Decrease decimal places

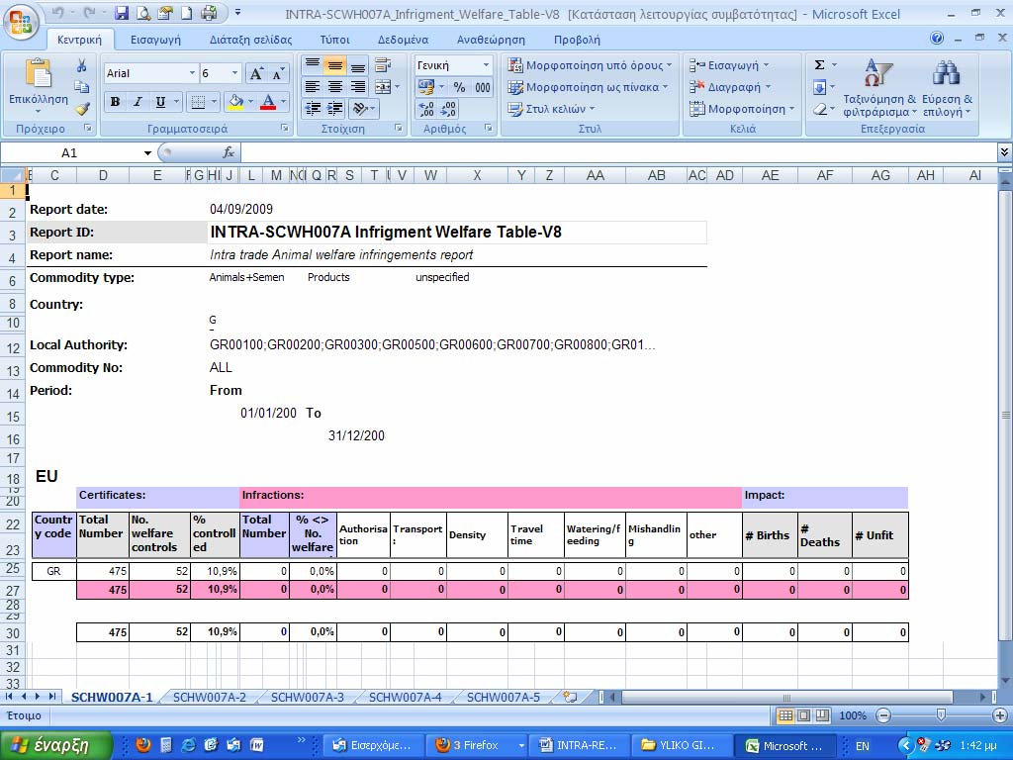point(448,109)
